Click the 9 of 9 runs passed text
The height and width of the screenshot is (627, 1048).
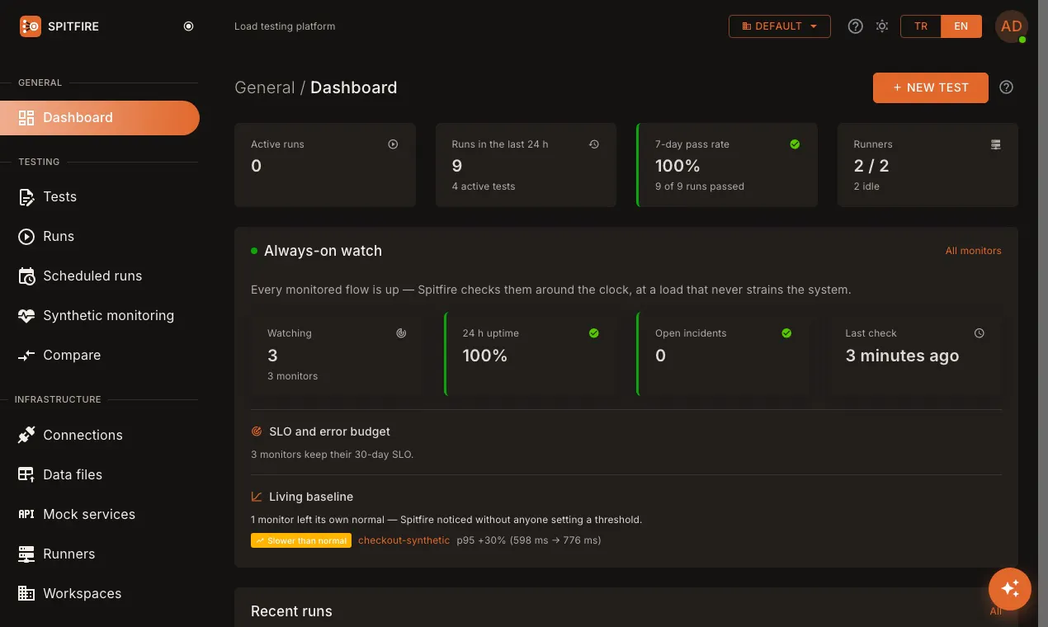[700, 186]
